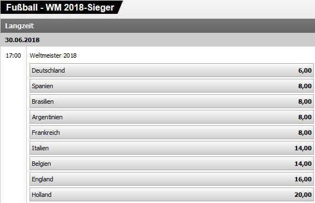Click the 14,00 odds for Italien
315x203 pixels.
(x=303, y=148)
